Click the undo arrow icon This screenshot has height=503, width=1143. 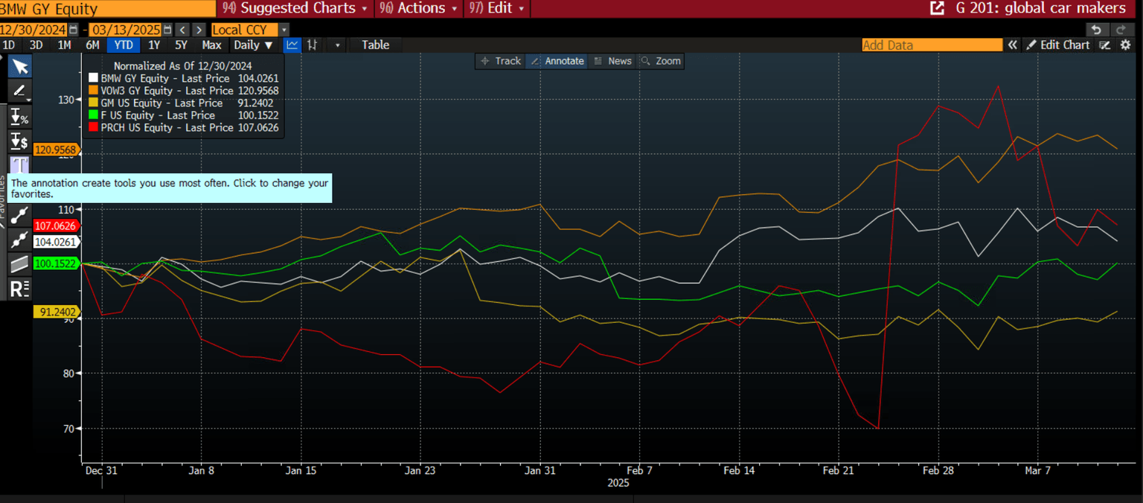coord(1095,30)
